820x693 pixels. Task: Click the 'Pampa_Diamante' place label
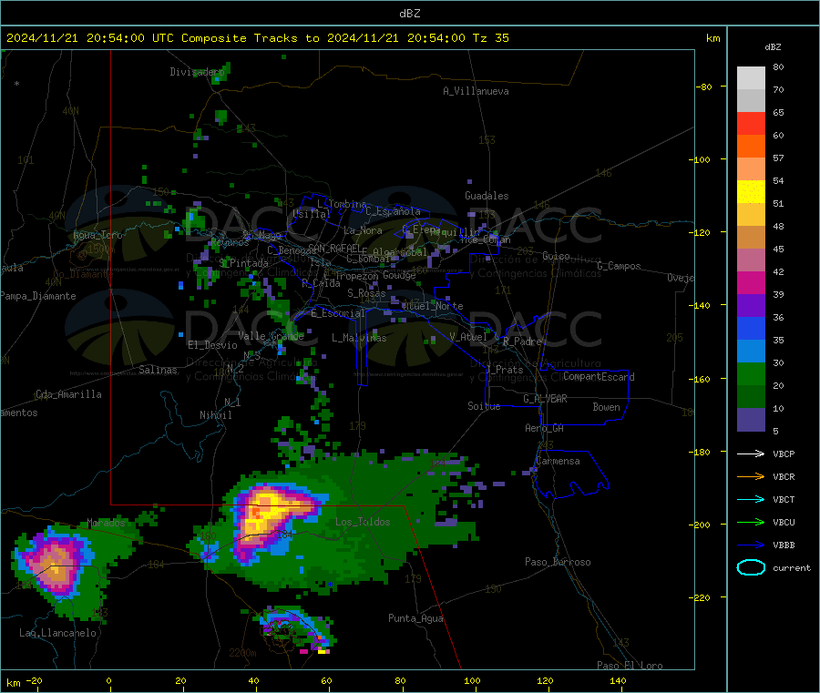(38, 296)
